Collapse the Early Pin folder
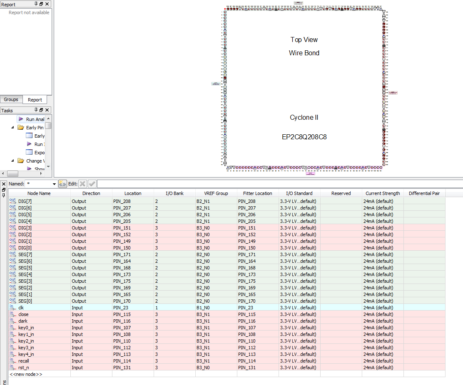 [x=12, y=127]
